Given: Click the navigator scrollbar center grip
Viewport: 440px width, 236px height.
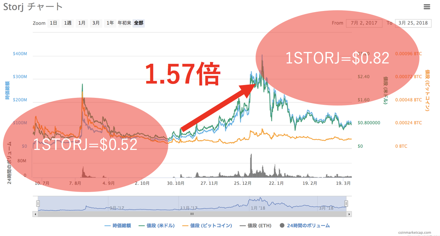Looking at the screenshot, I should (192, 214).
